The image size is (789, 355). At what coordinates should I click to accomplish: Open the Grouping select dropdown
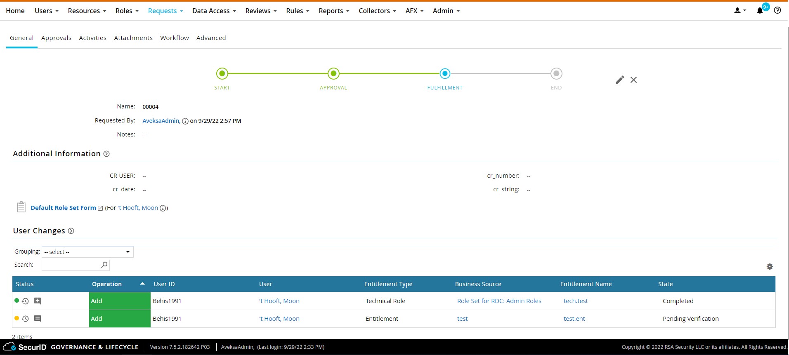click(87, 252)
